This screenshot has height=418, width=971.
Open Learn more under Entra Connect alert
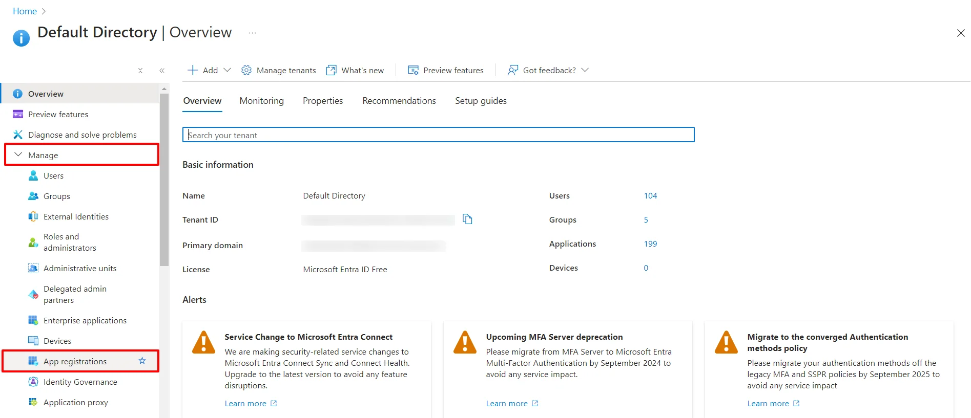tap(251, 403)
